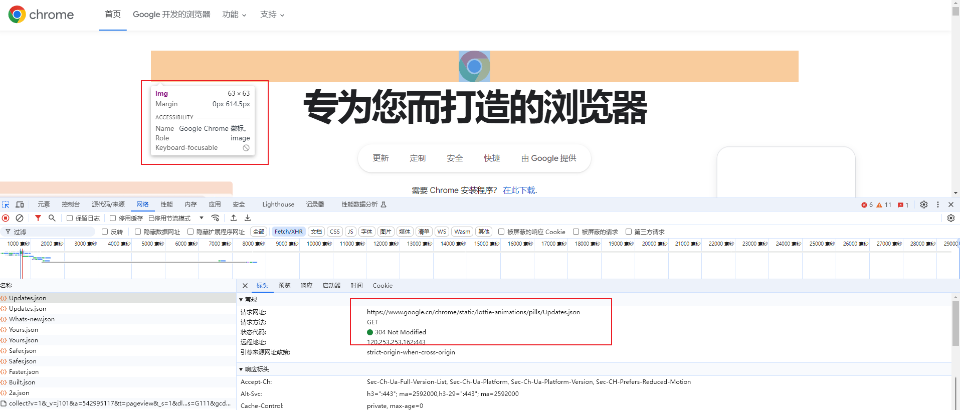Open the Cookie tab in details

point(382,286)
